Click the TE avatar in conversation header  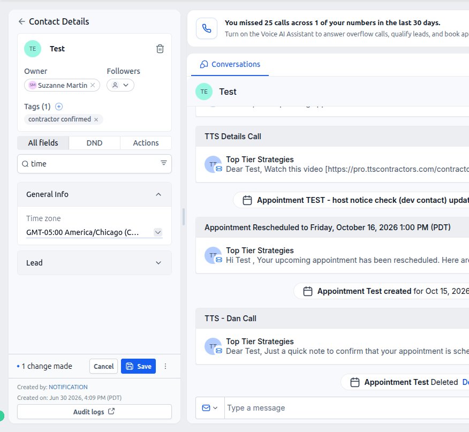(204, 92)
